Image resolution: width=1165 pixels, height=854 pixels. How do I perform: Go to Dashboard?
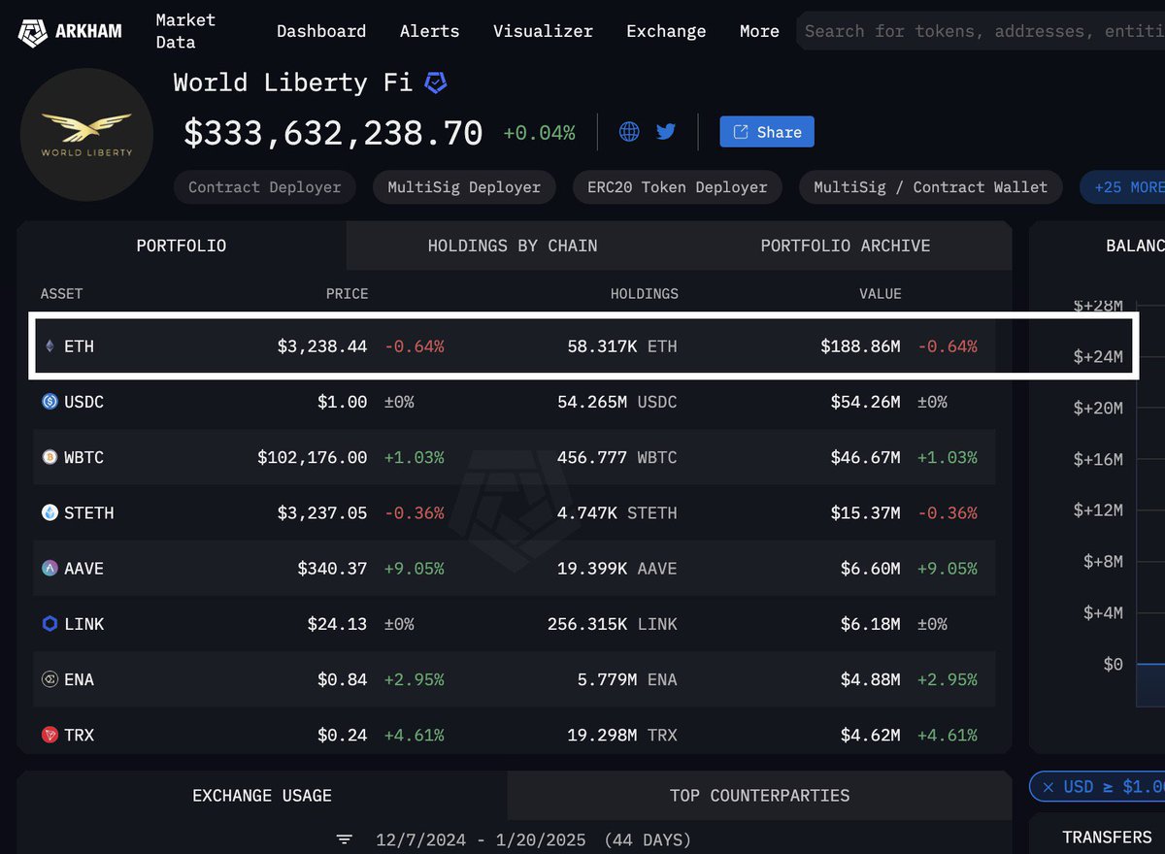[x=321, y=31]
